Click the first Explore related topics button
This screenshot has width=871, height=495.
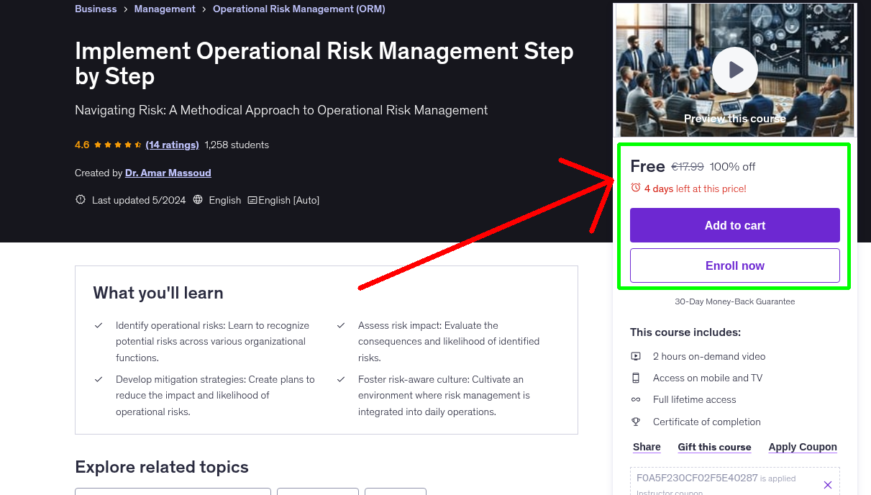[x=173, y=493]
